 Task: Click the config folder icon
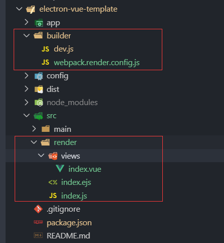(x=39, y=76)
